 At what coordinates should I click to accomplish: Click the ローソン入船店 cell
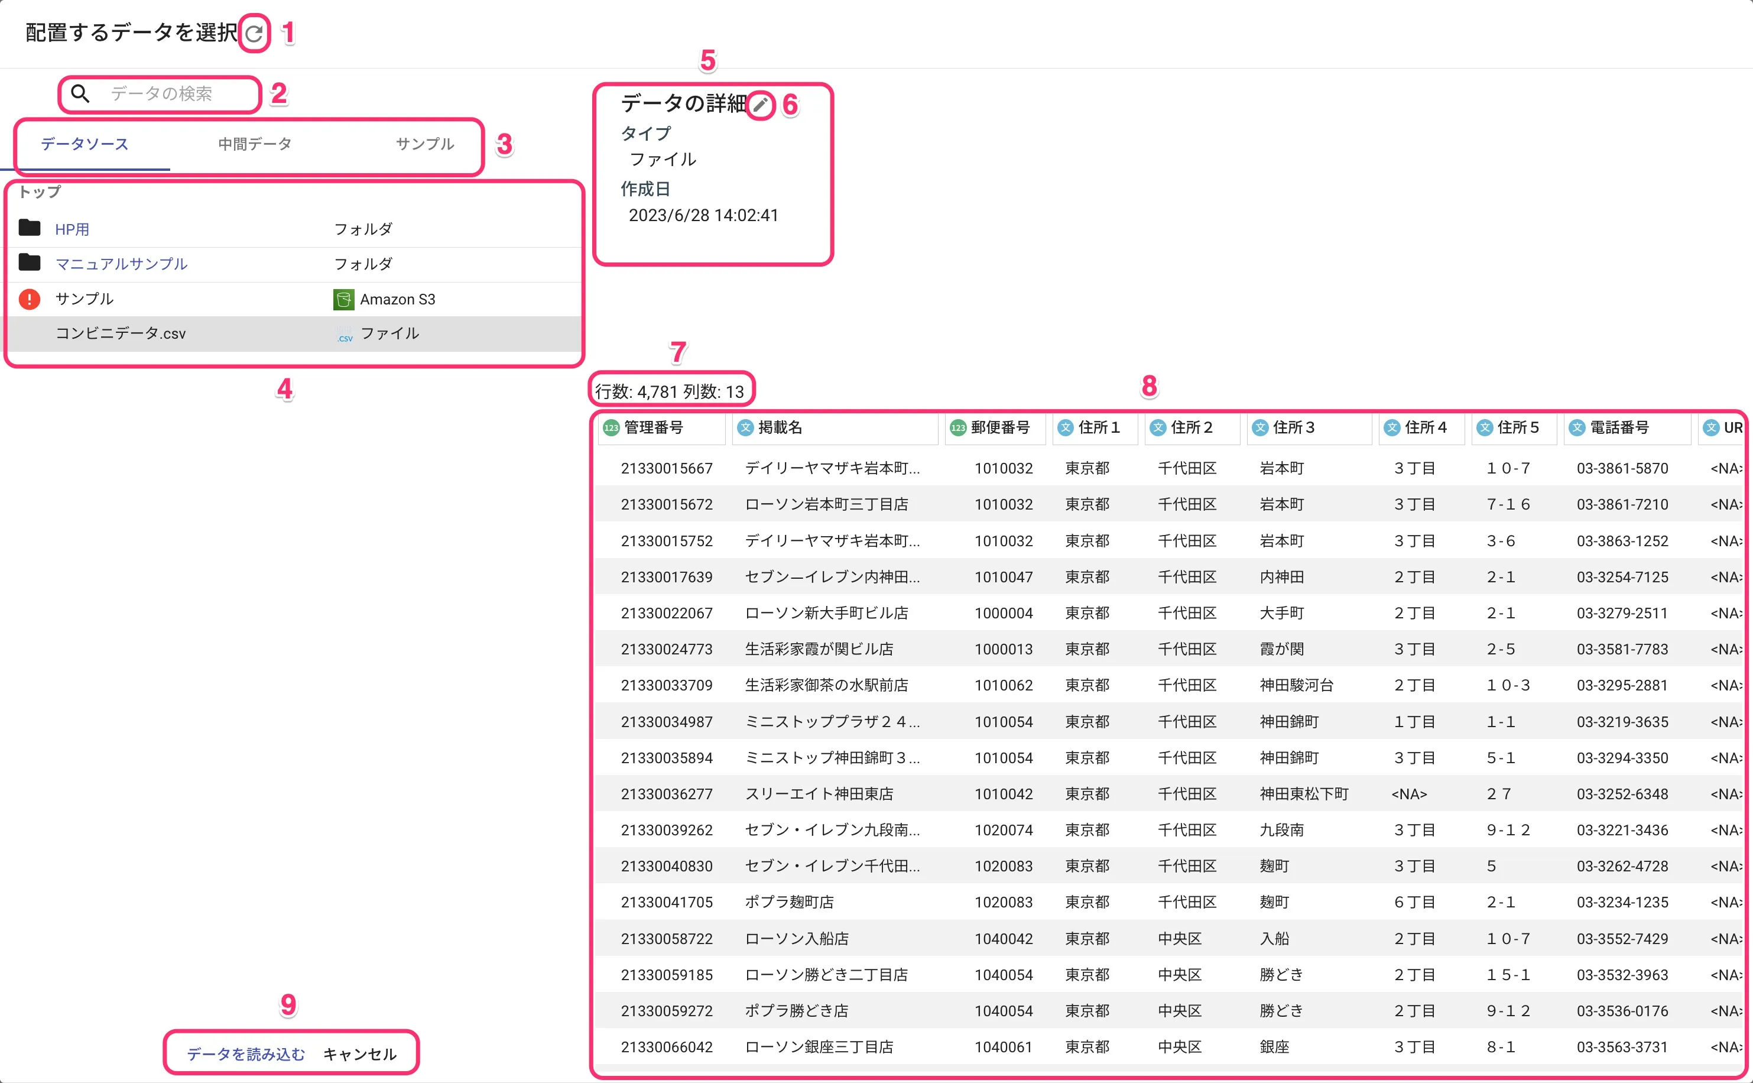click(797, 939)
